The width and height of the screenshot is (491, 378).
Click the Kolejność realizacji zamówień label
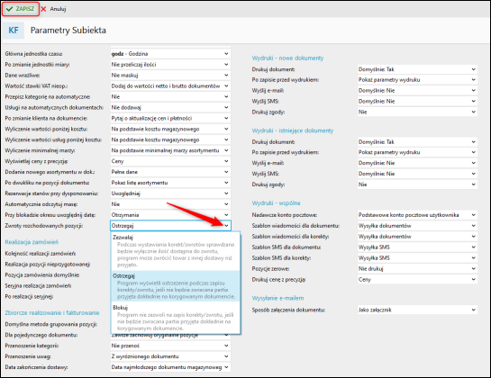pyautogui.click(x=41, y=254)
